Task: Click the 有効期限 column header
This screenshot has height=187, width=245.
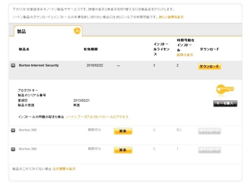Action: [x=91, y=49]
